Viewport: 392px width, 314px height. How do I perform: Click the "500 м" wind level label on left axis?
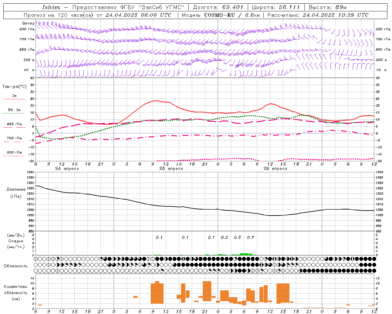pyautogui.click(x=29, y=60)
